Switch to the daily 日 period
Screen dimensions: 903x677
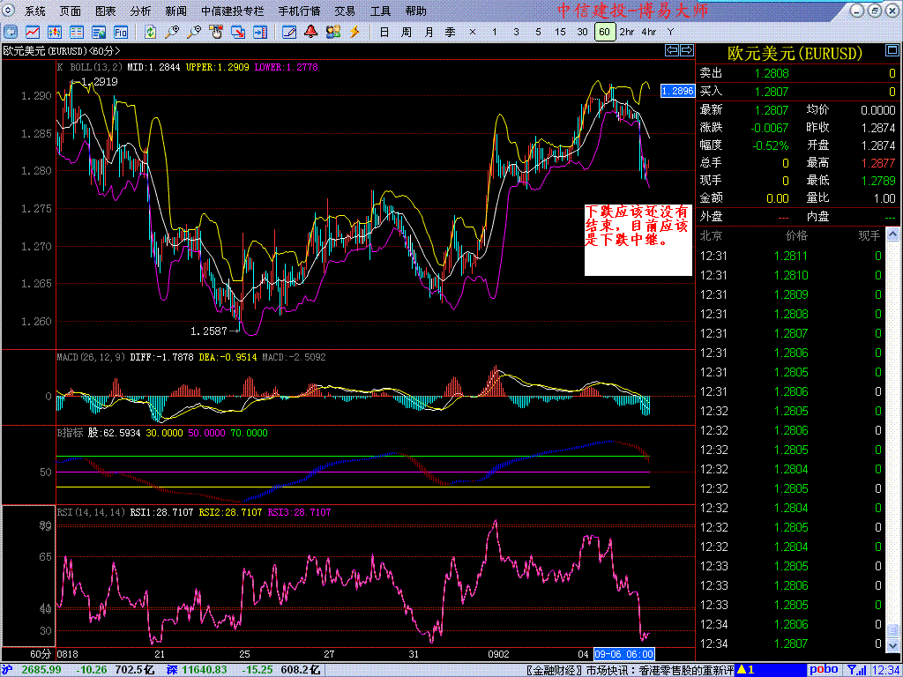(x=384, y=33)
